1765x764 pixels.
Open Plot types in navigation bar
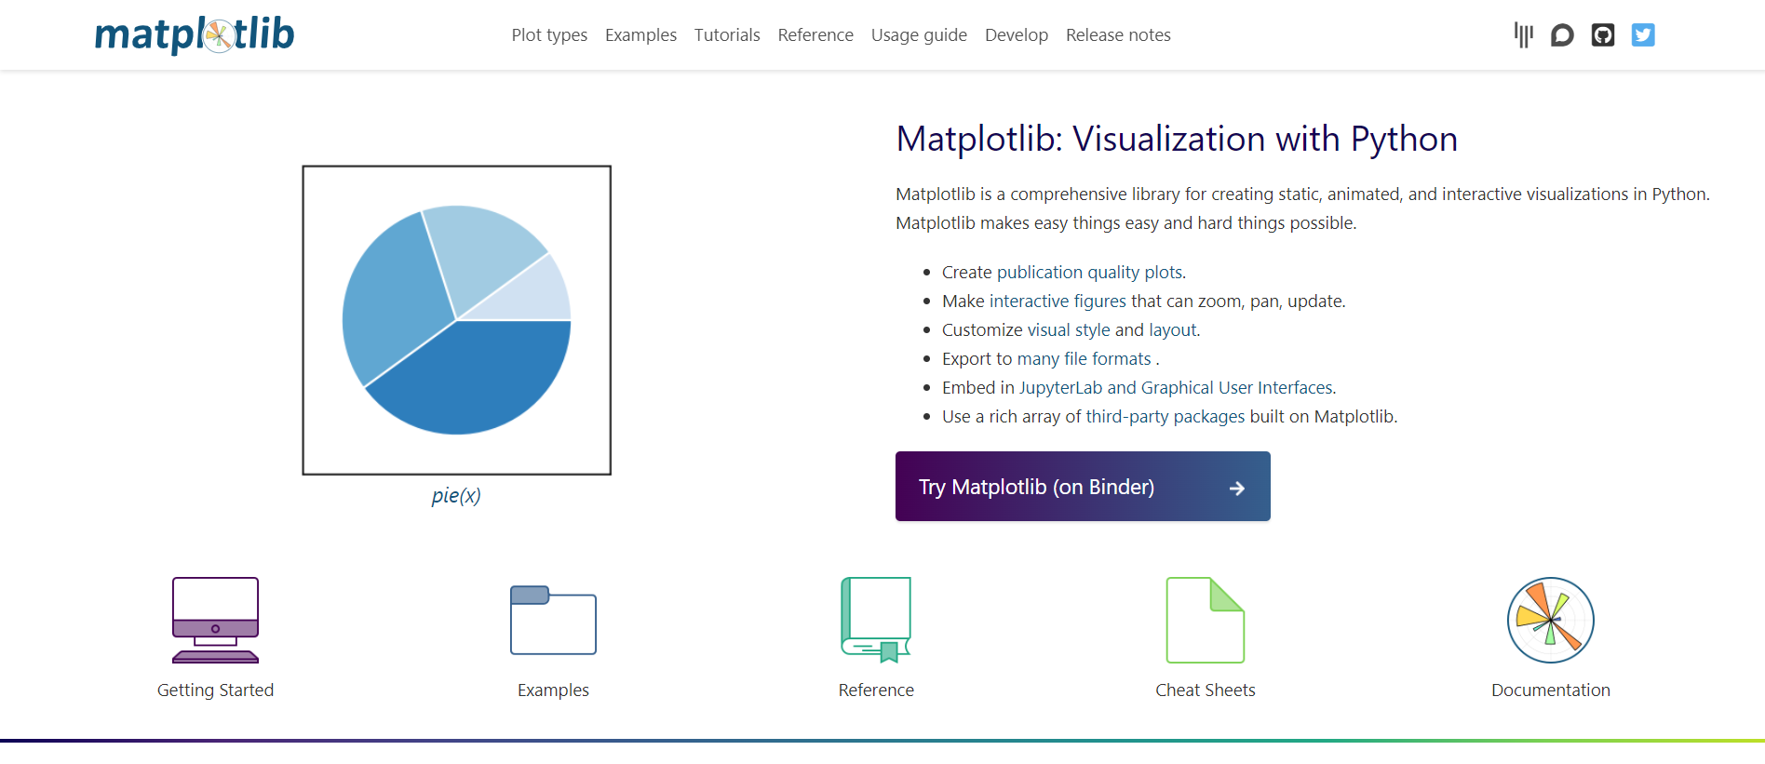(549, 35)
